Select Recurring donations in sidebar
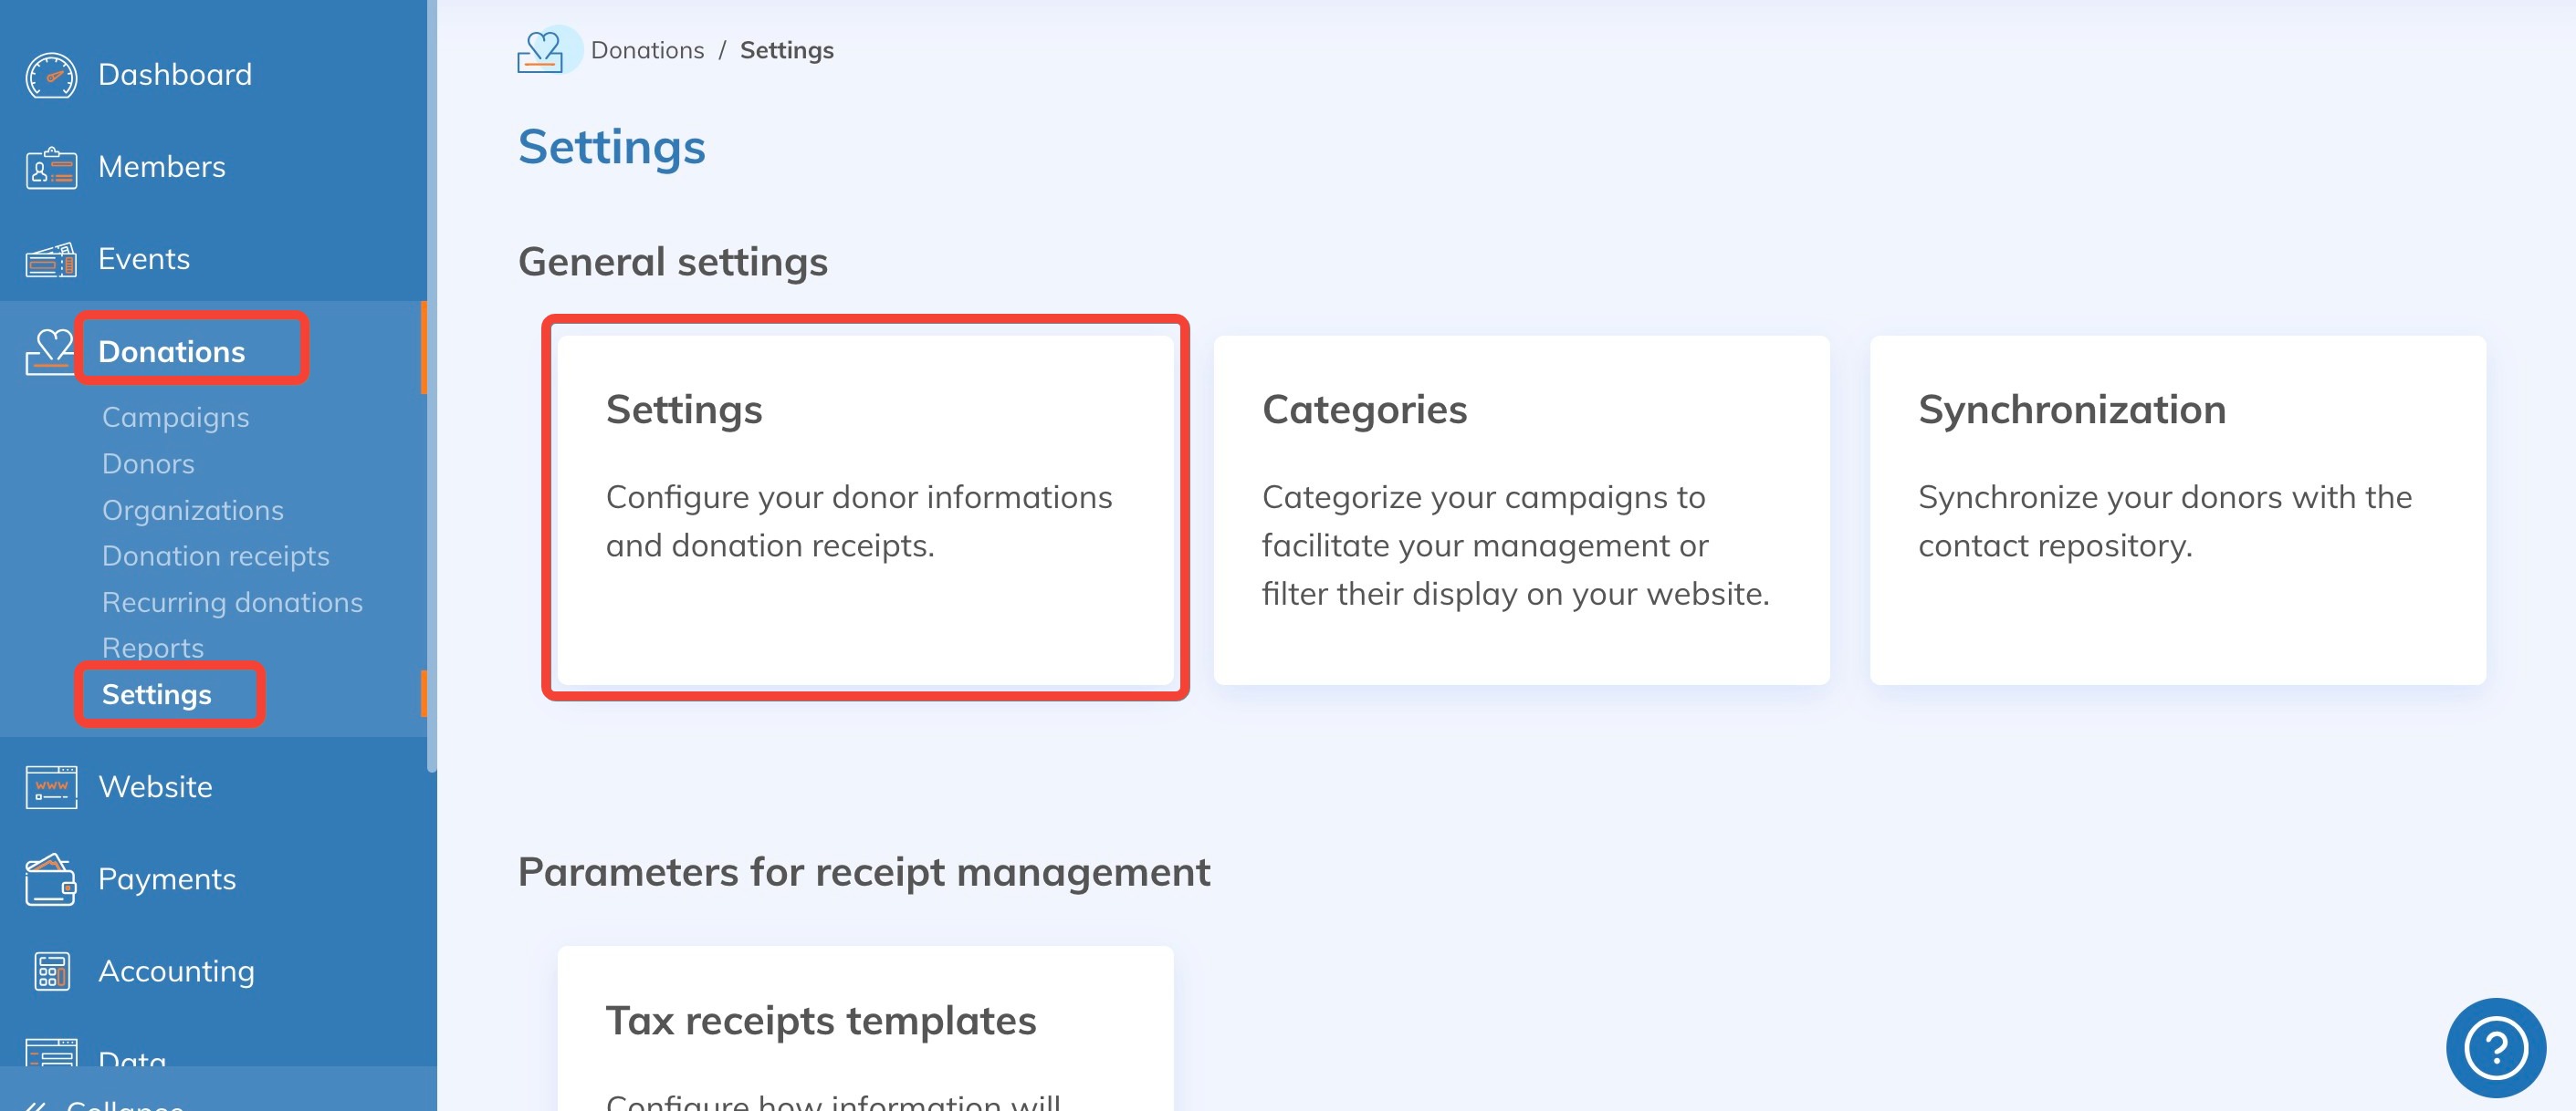The image size is (2576, 1111). (232, 602)
